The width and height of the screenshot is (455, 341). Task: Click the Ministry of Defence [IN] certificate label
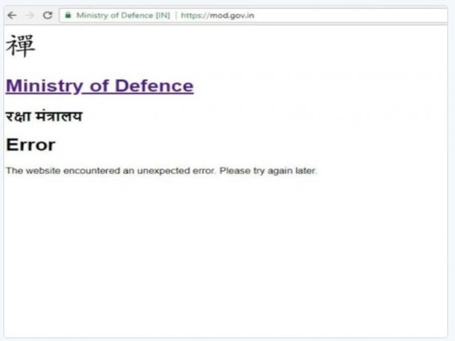pyautogui.click(x=123, y=15)
